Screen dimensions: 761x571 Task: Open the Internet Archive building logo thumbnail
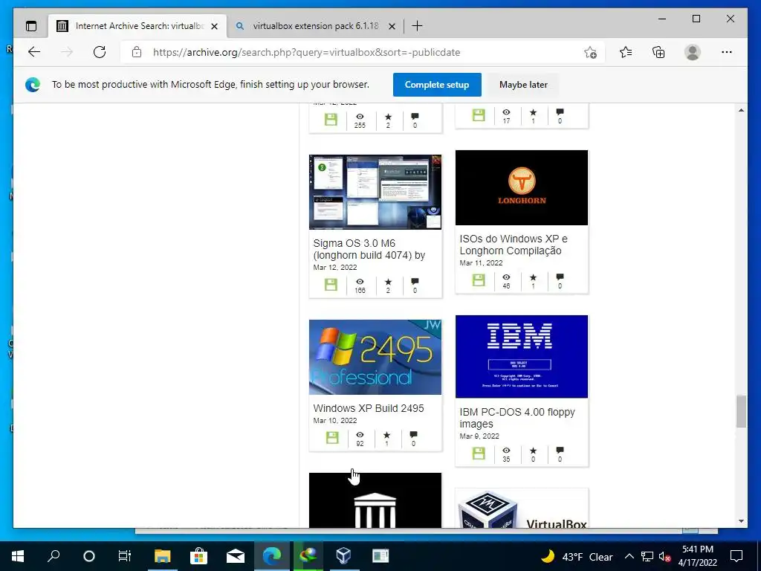coord(375,500)
